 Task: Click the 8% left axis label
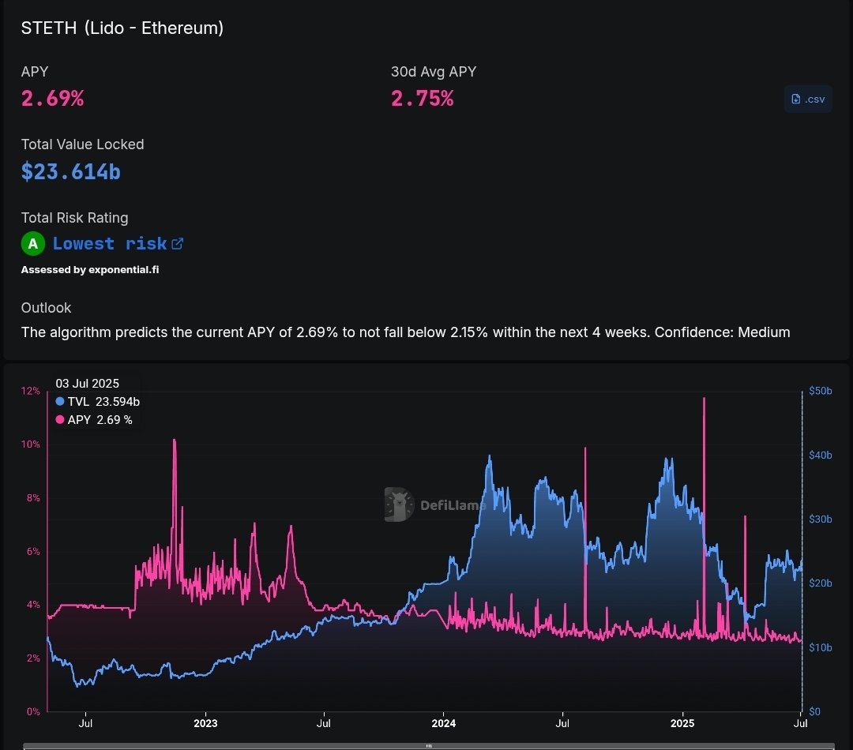coord(33,497)
